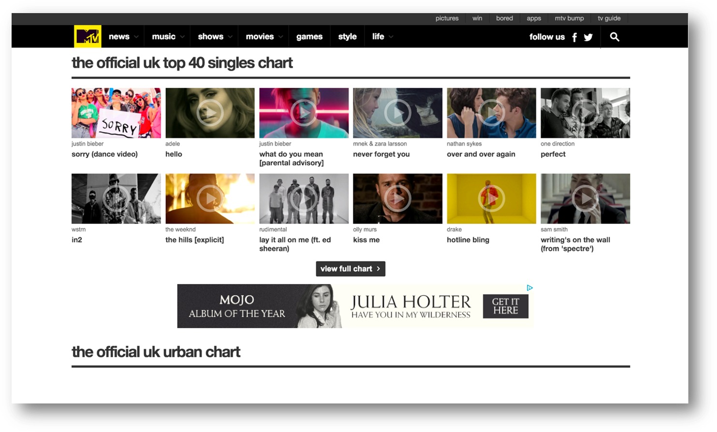Play Writing's on the Wall video
This screenshot has width=717, height=432.
click(585, 198)
